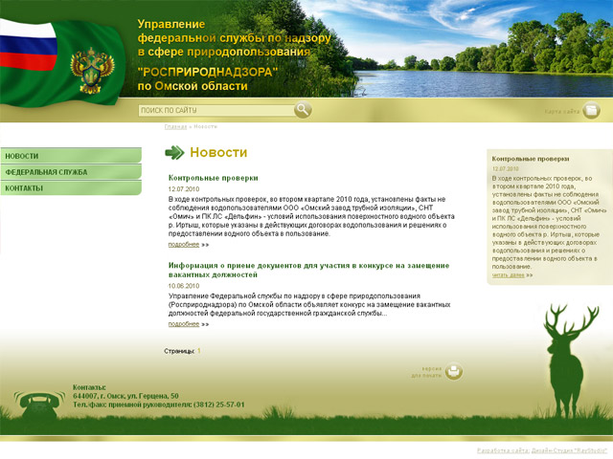Open КОНТАКТЫ in the left menu

(x=71, y=188)
